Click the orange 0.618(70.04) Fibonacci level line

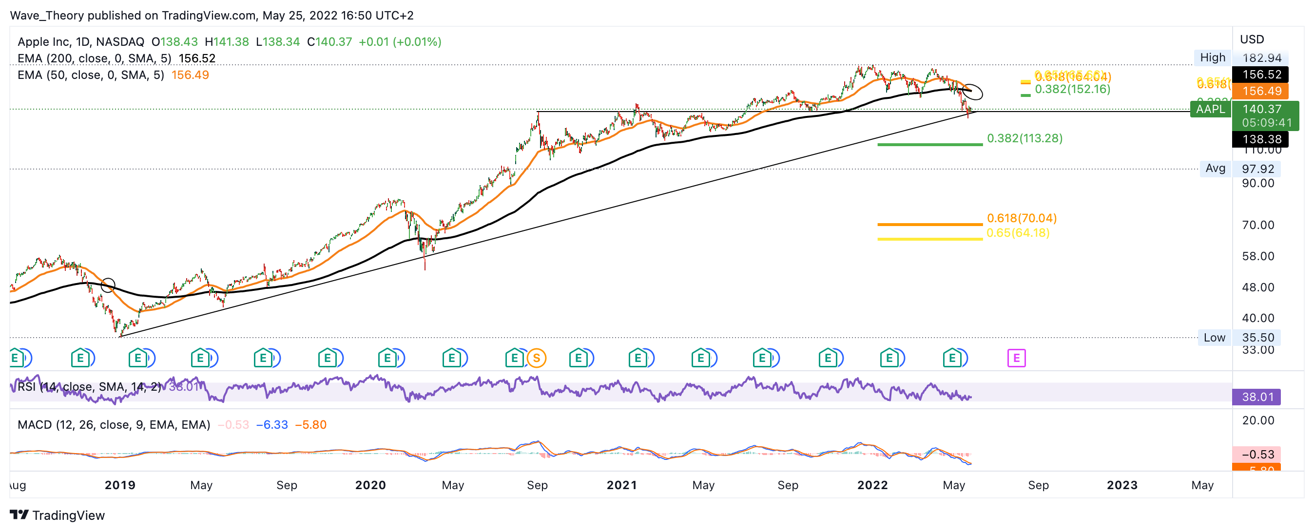(929, 224)
